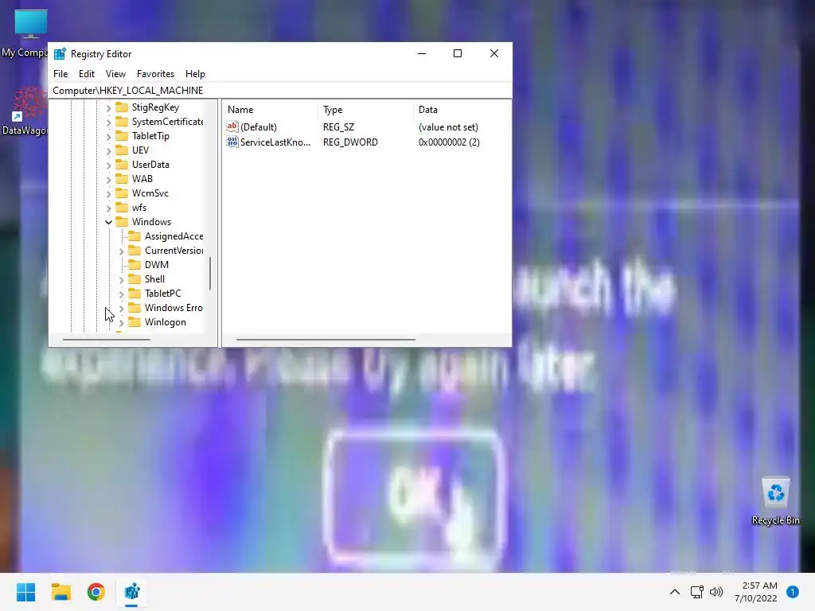Sort values by Data column header
The image size is (815, 611).
(x=462, y=110)
